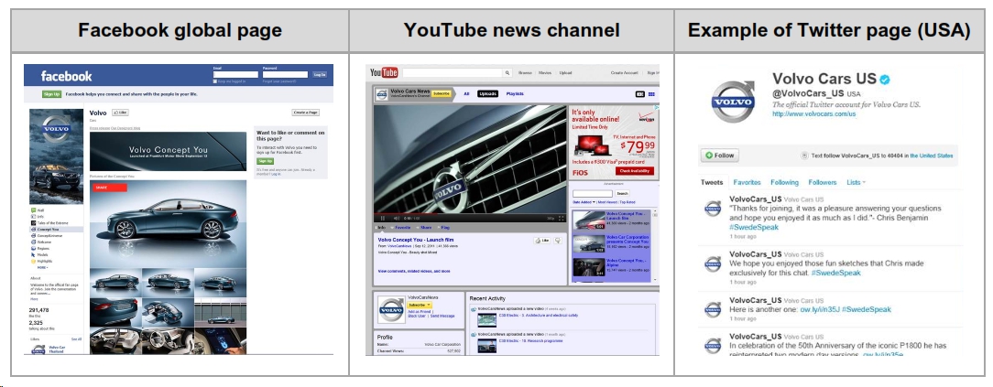Click the green Sign Up button in Facebook banner
The height and width of the screenshot is (387, 993).
click(x=52, y=94)
